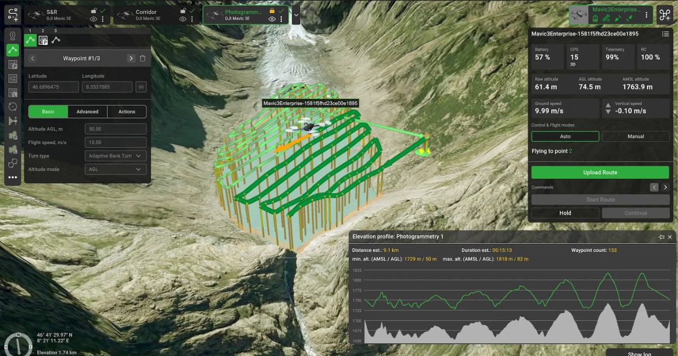Click the compass north indicator
Viewport: 678px width, 356px height.
(x=17, y=342)
